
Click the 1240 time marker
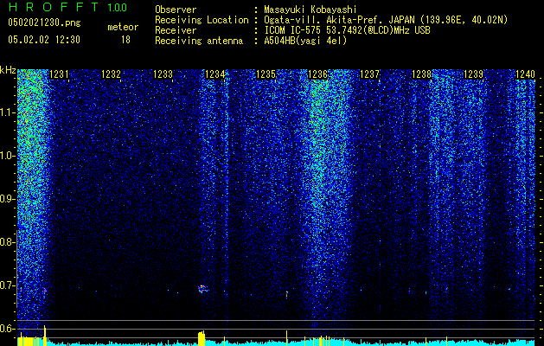pyautogui.click(x=525, y=74)
